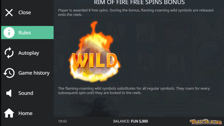This screenshot has height=126, width=224.
Task: Click Rim of Fire Free Spins Bonus heading
Action: pyautogui.click(x=139, y=2)
